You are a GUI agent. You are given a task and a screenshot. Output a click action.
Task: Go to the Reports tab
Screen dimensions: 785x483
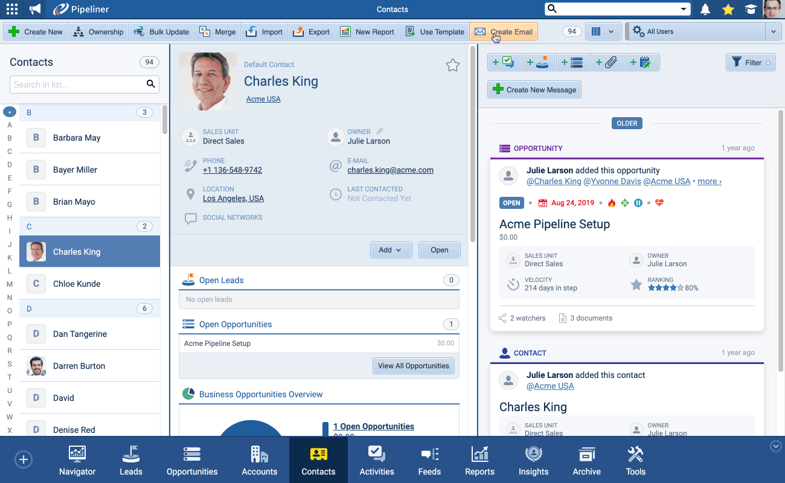click(479, 462)
